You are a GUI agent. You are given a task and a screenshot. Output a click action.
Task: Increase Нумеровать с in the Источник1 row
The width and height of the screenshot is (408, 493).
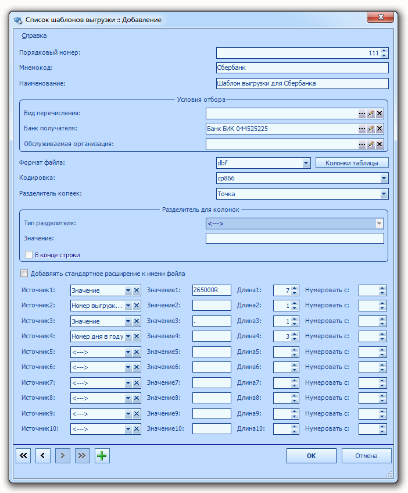(382, 288)
